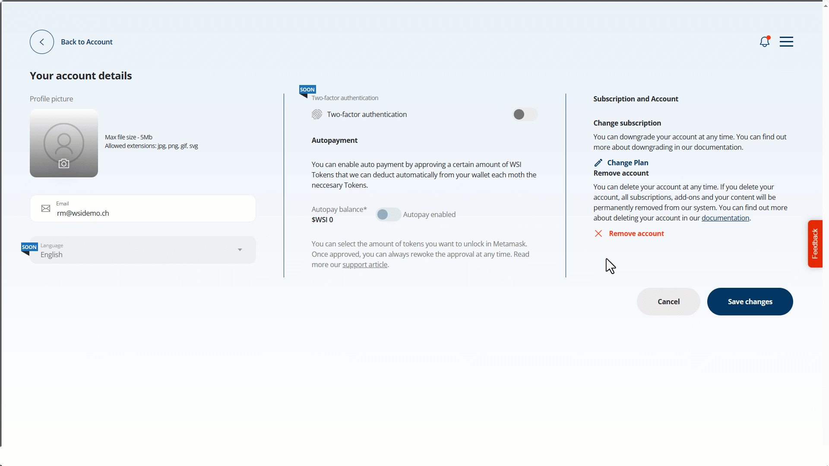Open the hamburger menu
This screenshot has height=466, width=829.
coord(786,41)
